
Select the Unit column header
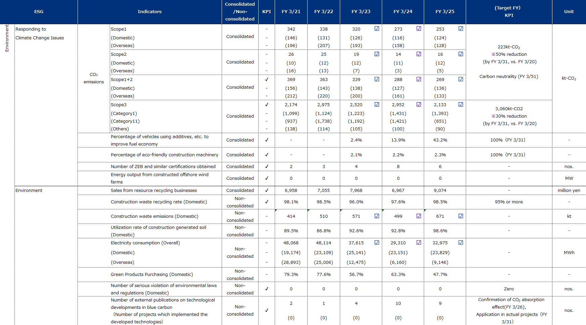click(x=569, y=11)
